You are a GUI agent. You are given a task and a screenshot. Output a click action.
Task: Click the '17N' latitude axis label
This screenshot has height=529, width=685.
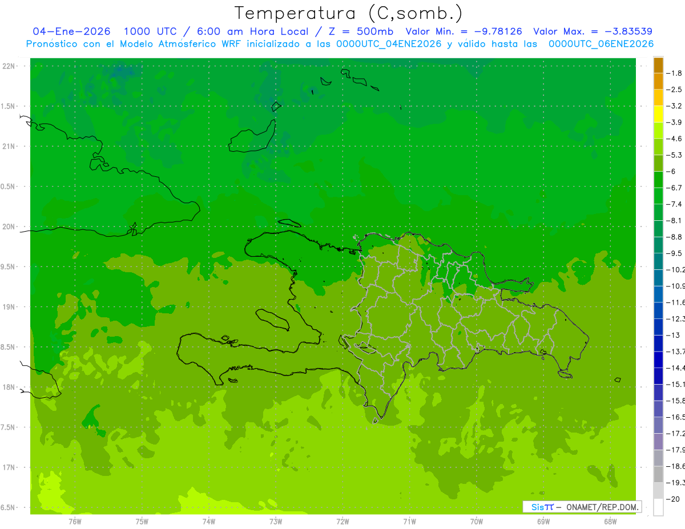pos(9,468)
